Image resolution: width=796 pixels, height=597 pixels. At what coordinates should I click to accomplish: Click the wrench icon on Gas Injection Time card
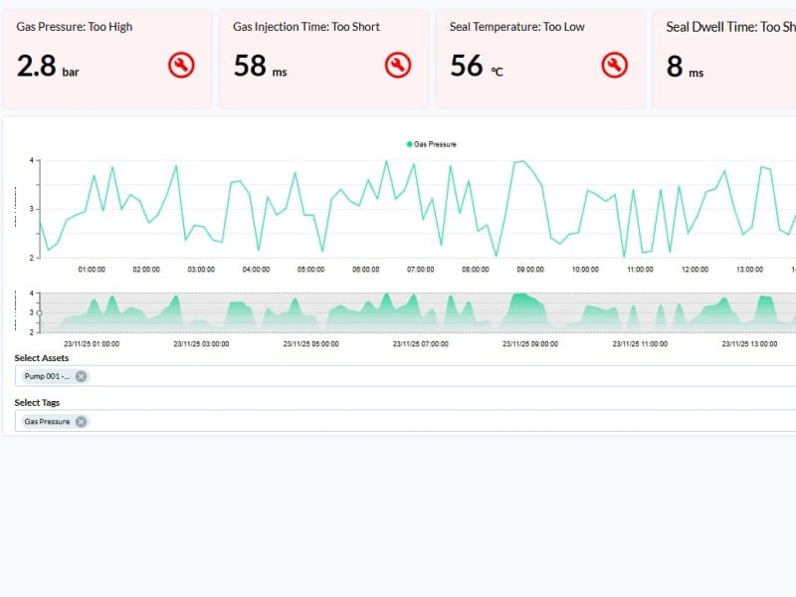398,66
